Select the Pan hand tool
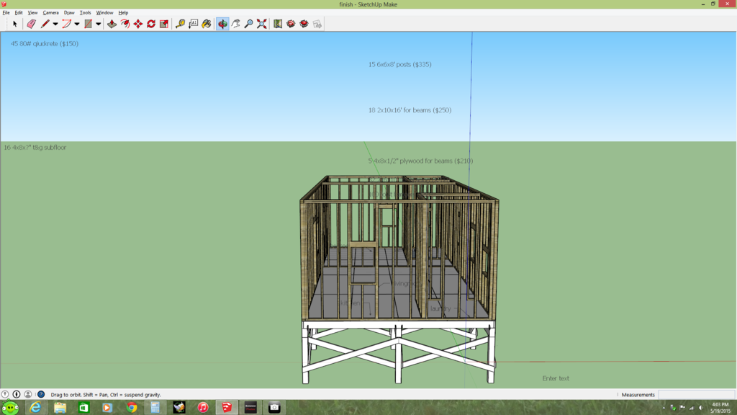737x415 pixels. pos(235,24)
